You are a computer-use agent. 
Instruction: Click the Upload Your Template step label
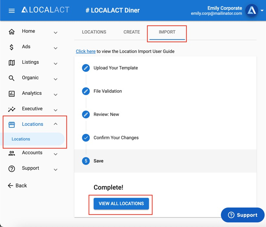[x=116, y=68]
